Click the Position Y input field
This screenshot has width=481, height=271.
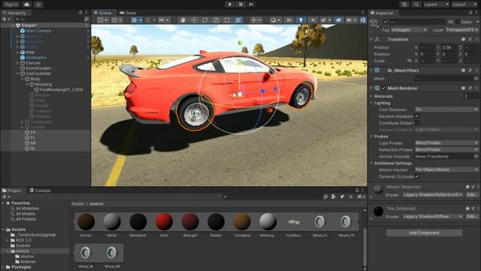[449, 47]
